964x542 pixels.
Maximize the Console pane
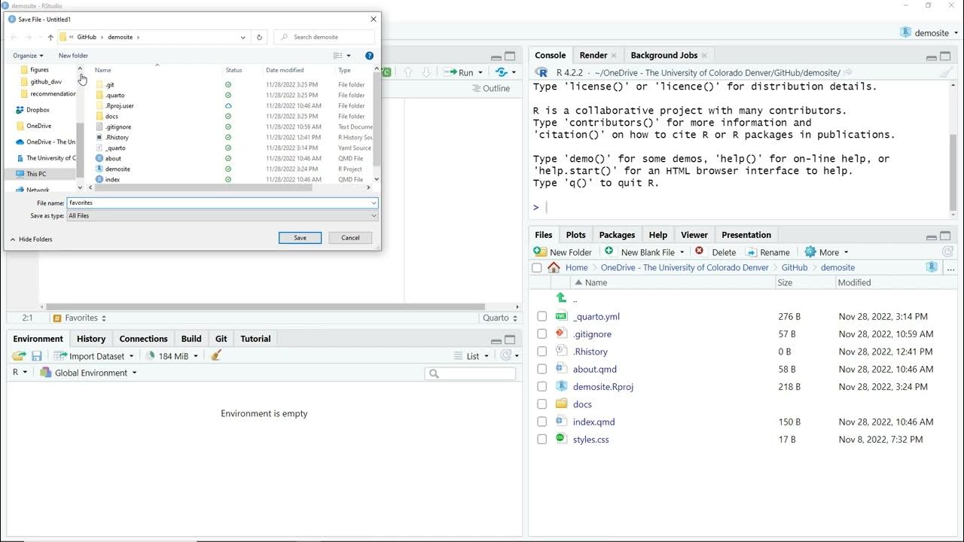point(947,56)
